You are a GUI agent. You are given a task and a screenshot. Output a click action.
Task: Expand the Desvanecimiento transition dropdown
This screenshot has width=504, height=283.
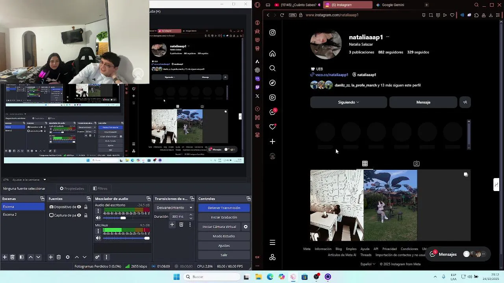click(174, 208)
